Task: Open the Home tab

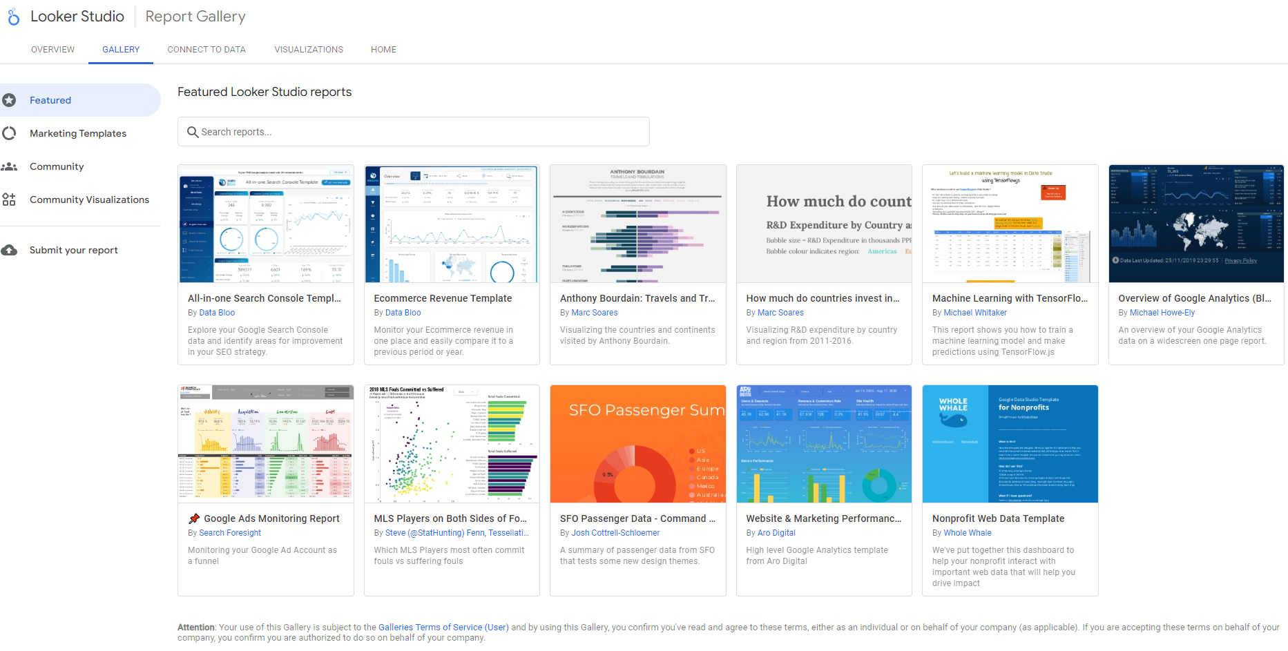Action: 383,50
